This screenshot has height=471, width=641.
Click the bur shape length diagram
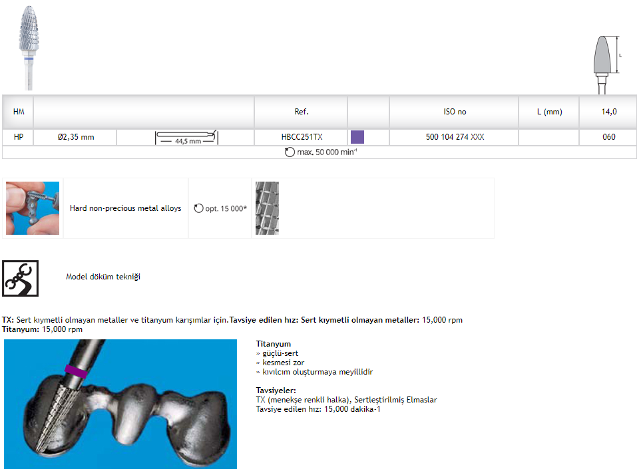605,64
